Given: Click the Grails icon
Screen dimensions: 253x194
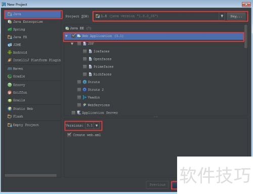Looking at the screenshot, I should coord(10,100).
